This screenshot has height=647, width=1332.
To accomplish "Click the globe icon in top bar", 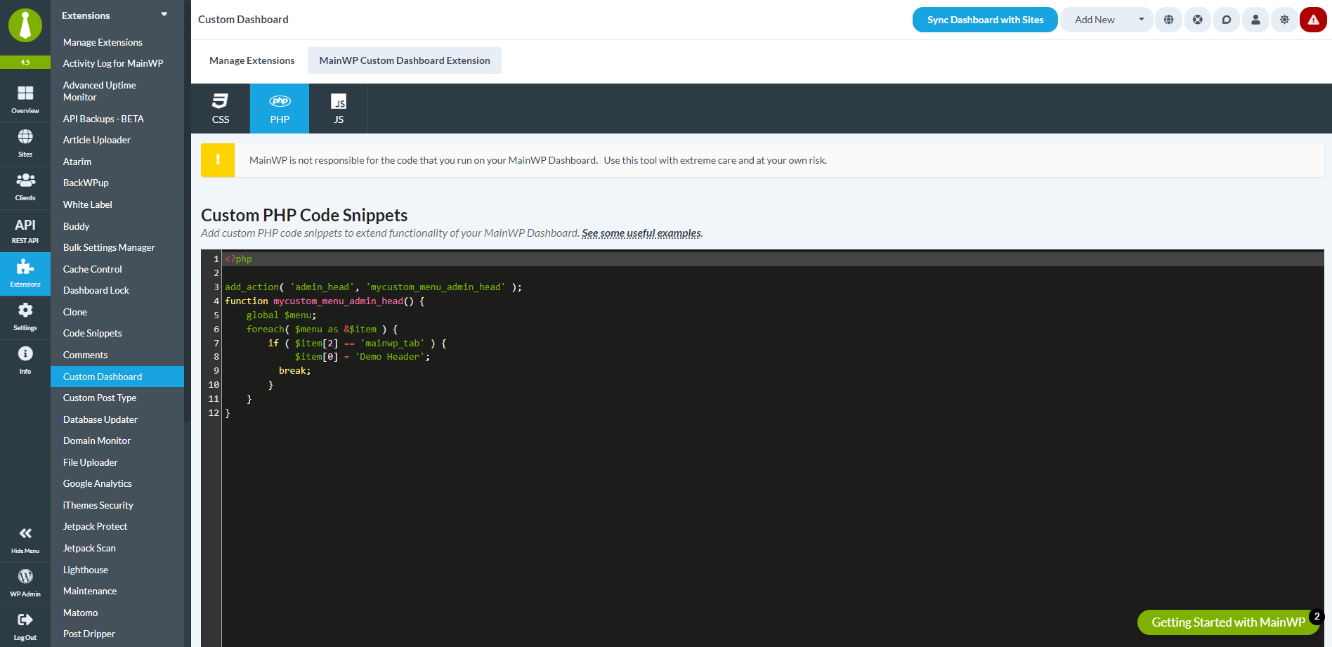I will click(1168, 20).
